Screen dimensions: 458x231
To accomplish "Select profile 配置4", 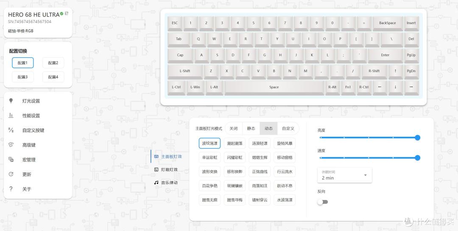I will click(53, 77).
